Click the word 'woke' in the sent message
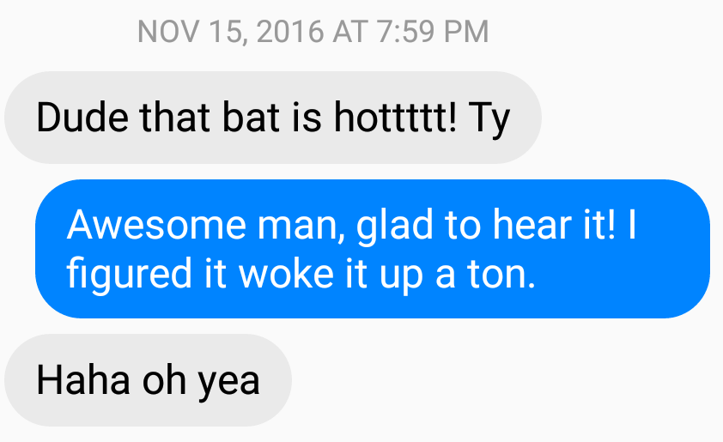 point(286,273)
